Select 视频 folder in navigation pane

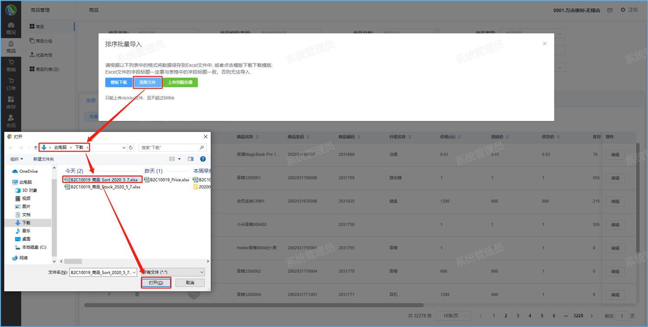23,198
